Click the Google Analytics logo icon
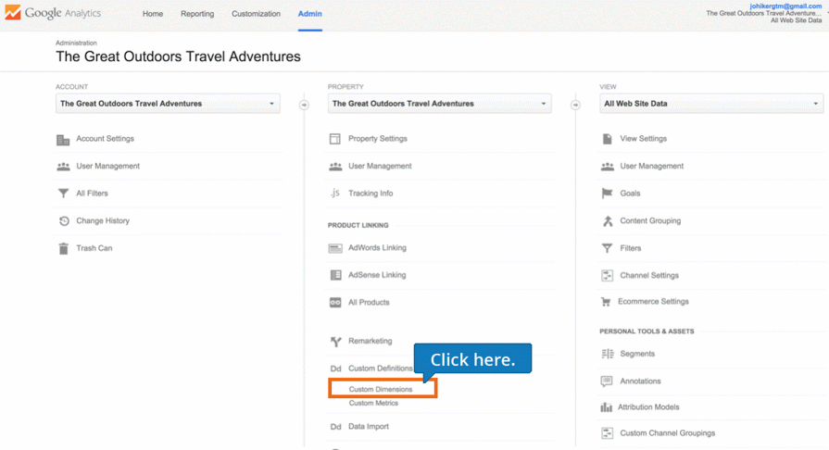 pyautogui.click(x=13, y=12)
